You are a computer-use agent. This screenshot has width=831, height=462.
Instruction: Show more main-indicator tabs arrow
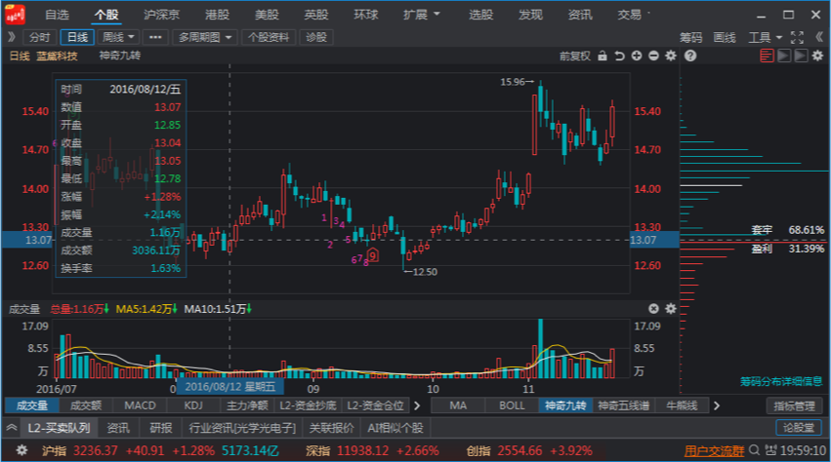click(x=717, y=405)
